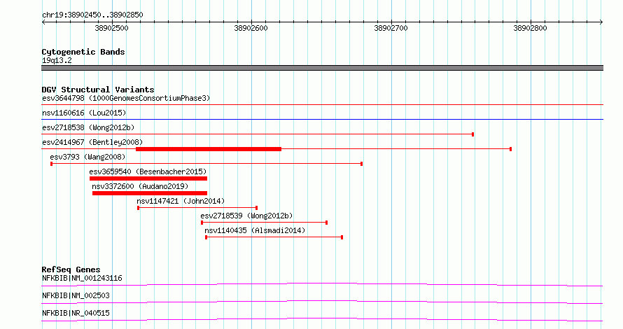Viewport: 623px width, 329px height.
Task: Select the 19q13.2 band label
Action: click(x=57, y=60)
